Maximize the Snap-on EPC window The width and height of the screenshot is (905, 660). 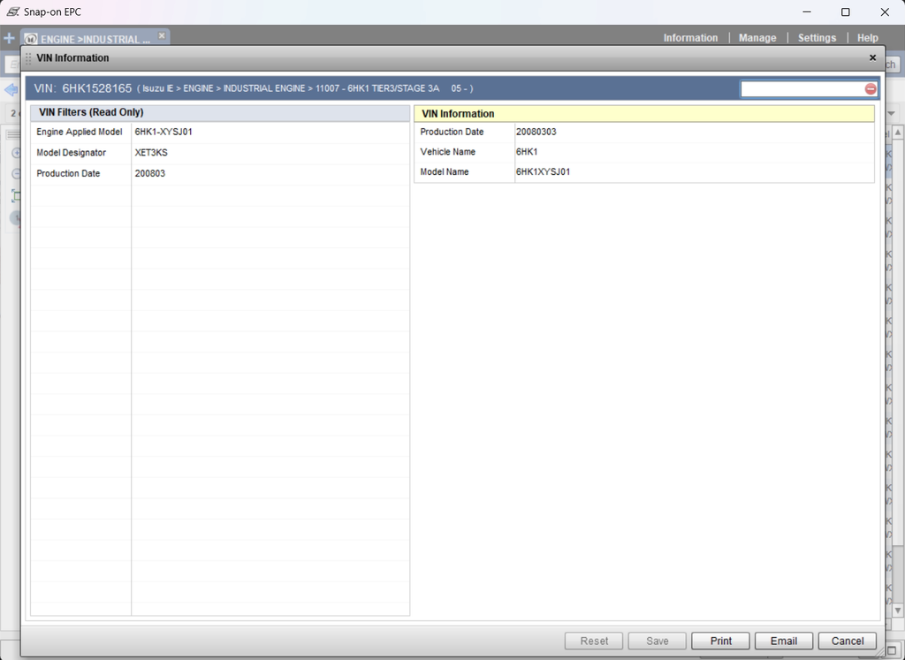[x=845, y=12]
